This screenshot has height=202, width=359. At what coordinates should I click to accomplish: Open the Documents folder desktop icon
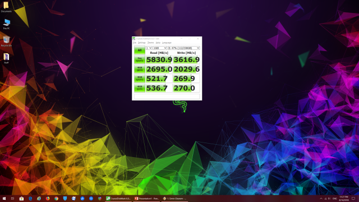pyautogui.click(x=6, y=7)
